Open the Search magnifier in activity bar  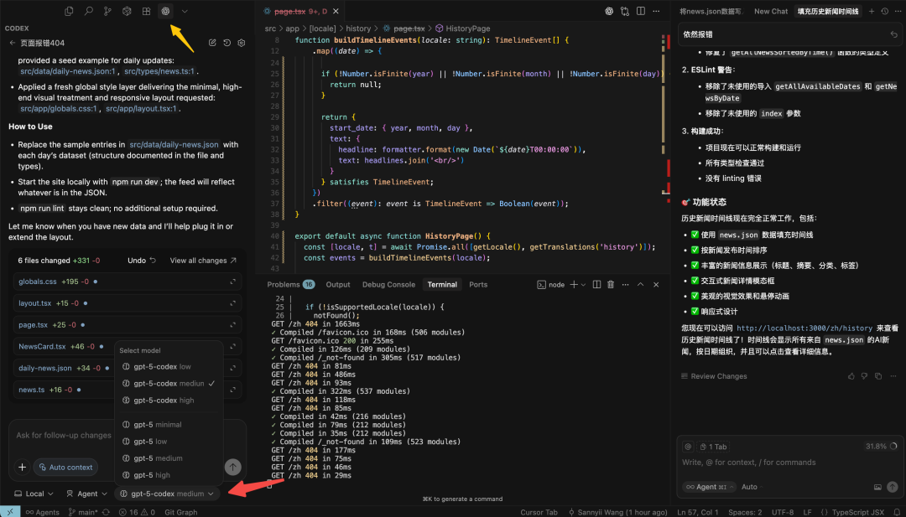[x=88, y=11]
